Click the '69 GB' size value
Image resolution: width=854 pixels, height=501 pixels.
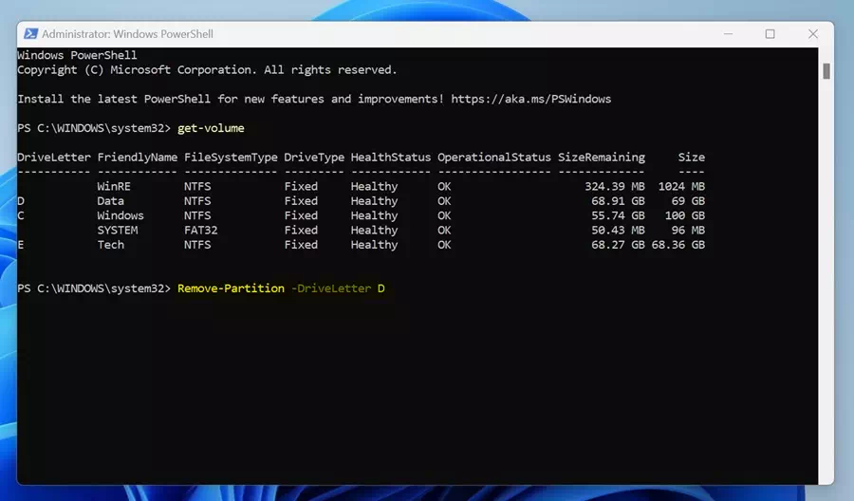click(x=688, y=201)
